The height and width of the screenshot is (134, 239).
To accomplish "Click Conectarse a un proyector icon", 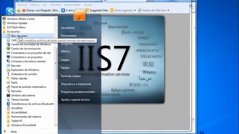I will 8,57.
